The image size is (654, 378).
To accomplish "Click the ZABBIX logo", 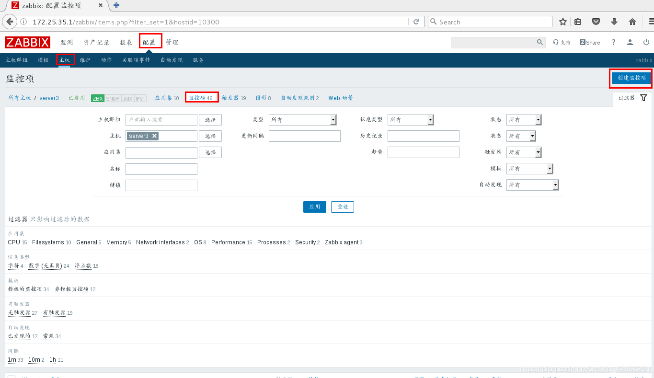I will click(27, 42).
